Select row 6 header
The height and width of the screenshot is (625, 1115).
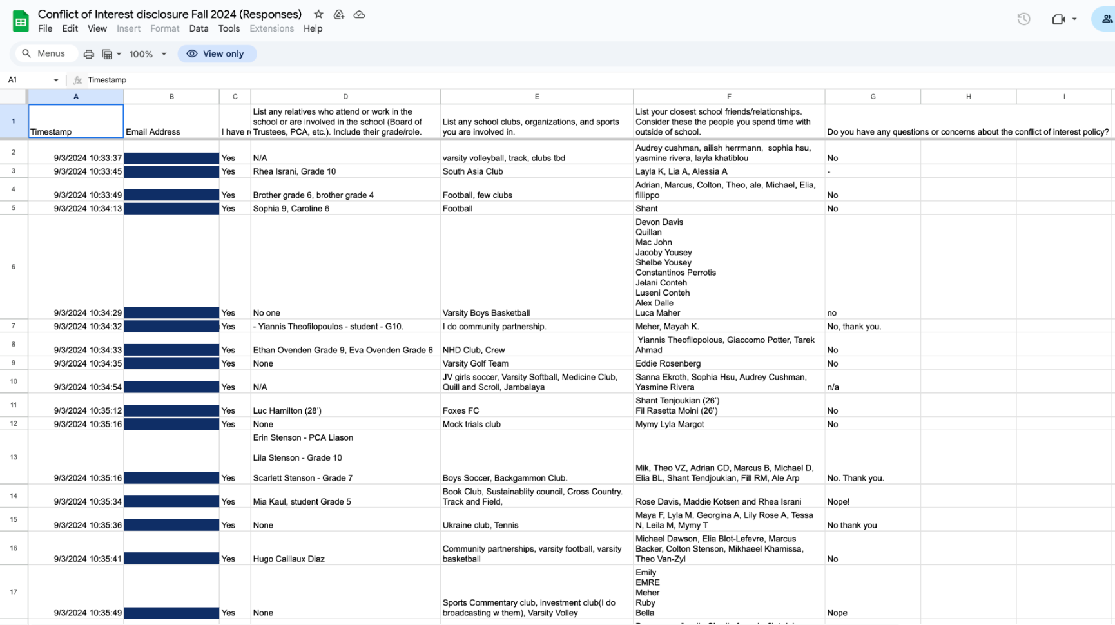coord(14,267)
